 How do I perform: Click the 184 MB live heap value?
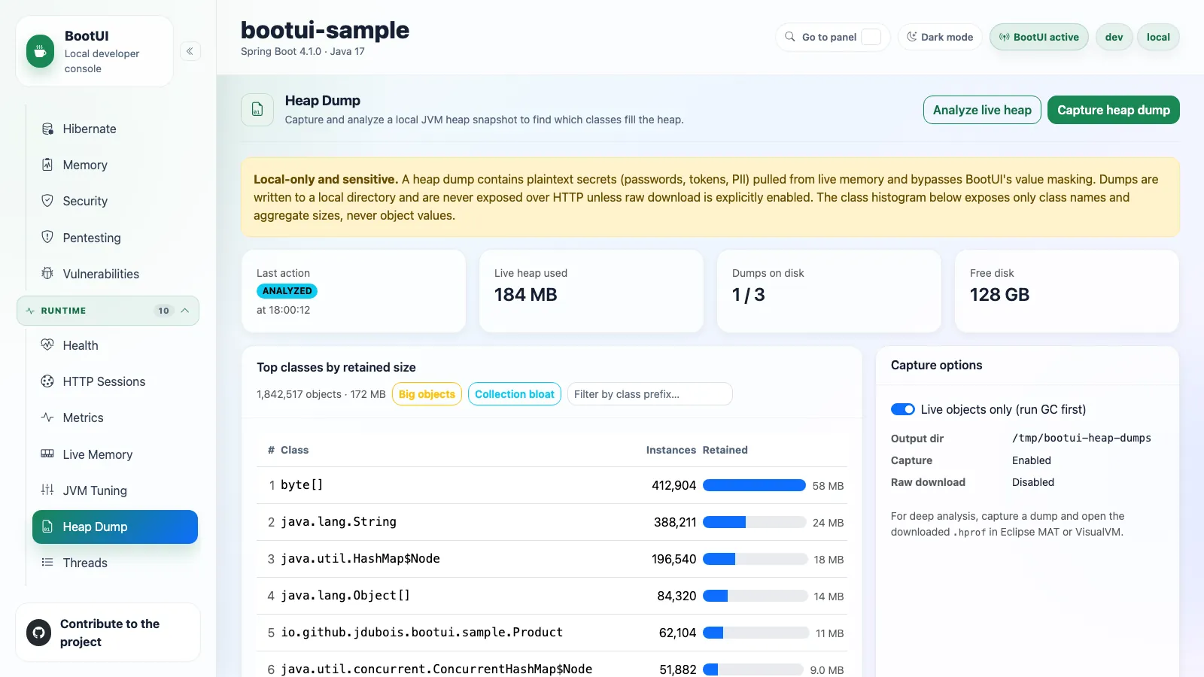click(x=525, y=295)
